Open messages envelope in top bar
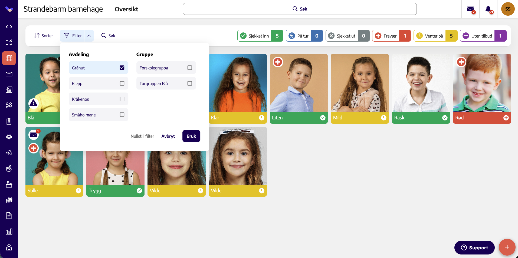This screenshot has width=518, height=258. 471,9
